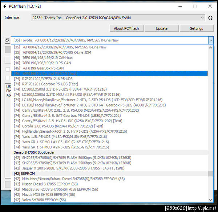Choose LC150/Hiace/Hilux 1GD-FTV/2GD-FTV P5-UDS entry

click(109, 100)
